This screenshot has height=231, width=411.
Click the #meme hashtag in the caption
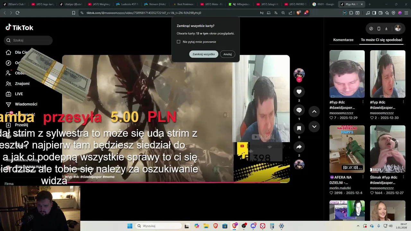click(x=109, y=177)
